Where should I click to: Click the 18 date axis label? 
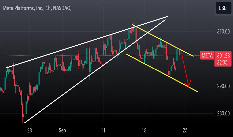pyautogui.click(x=144, y=130)
